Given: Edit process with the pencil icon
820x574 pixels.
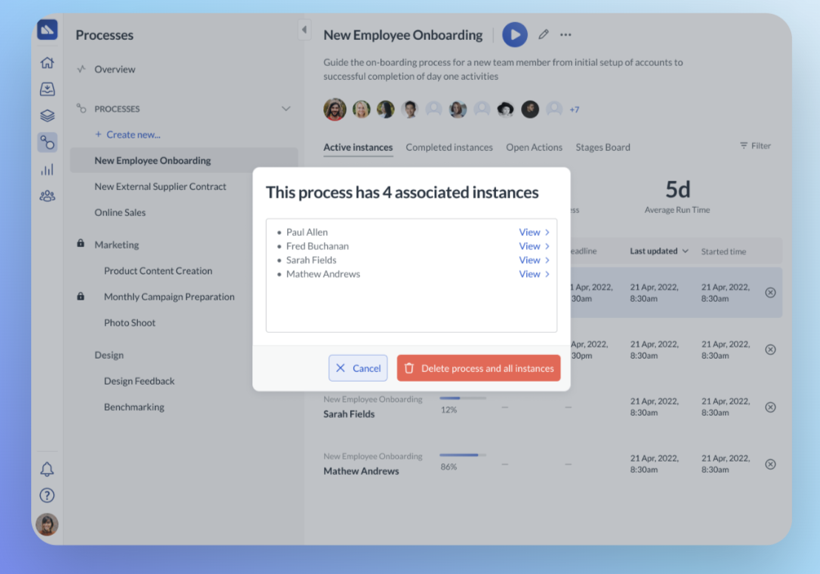Looking at the screenshot, I should (x=543, y=35).
